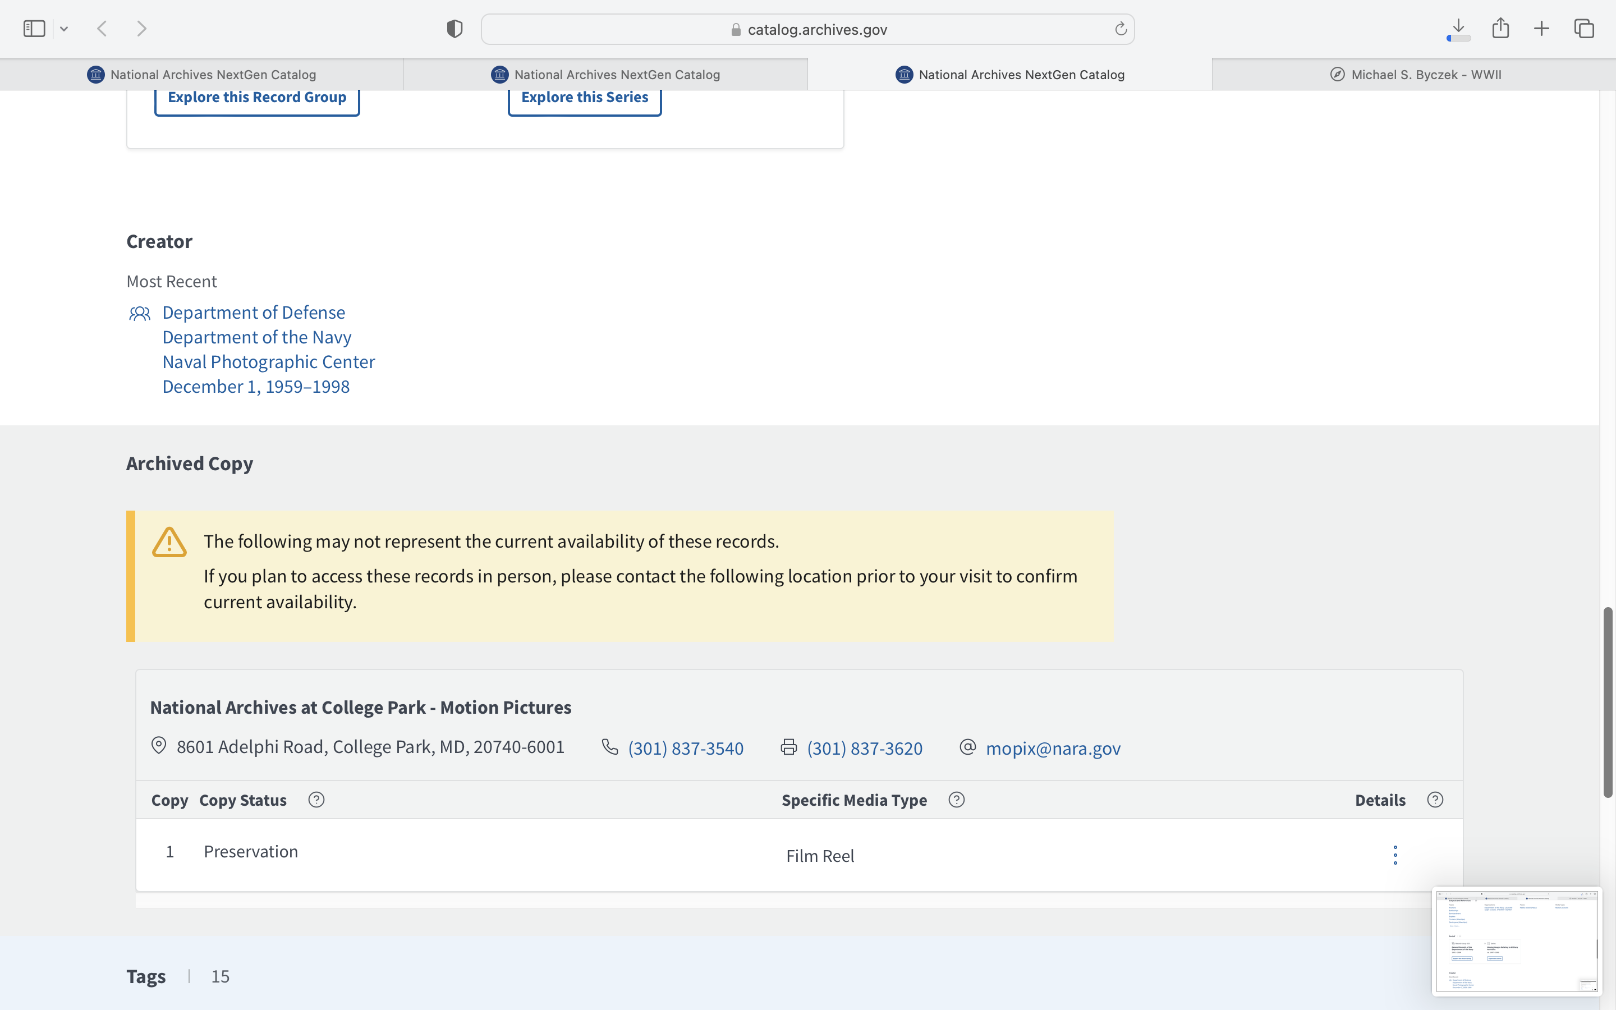This screenshot has width=1616, height=1010.
Task: Click the Specific Media Type help icon
Action: pos(956,800)
